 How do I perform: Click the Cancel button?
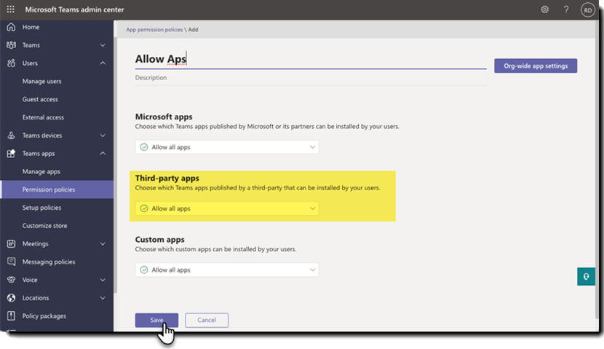[207, 320]
